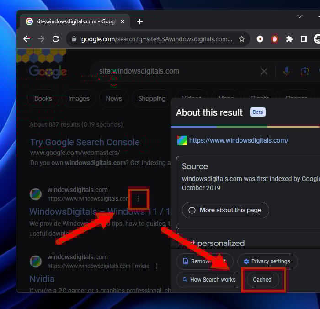This screenshot has height=309, width=320.
Task: Search by image with camera icon
Action: [x=305, y=71]
